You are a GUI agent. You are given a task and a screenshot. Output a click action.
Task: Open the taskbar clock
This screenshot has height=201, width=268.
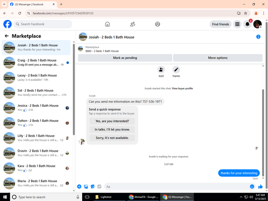(260, 197)
